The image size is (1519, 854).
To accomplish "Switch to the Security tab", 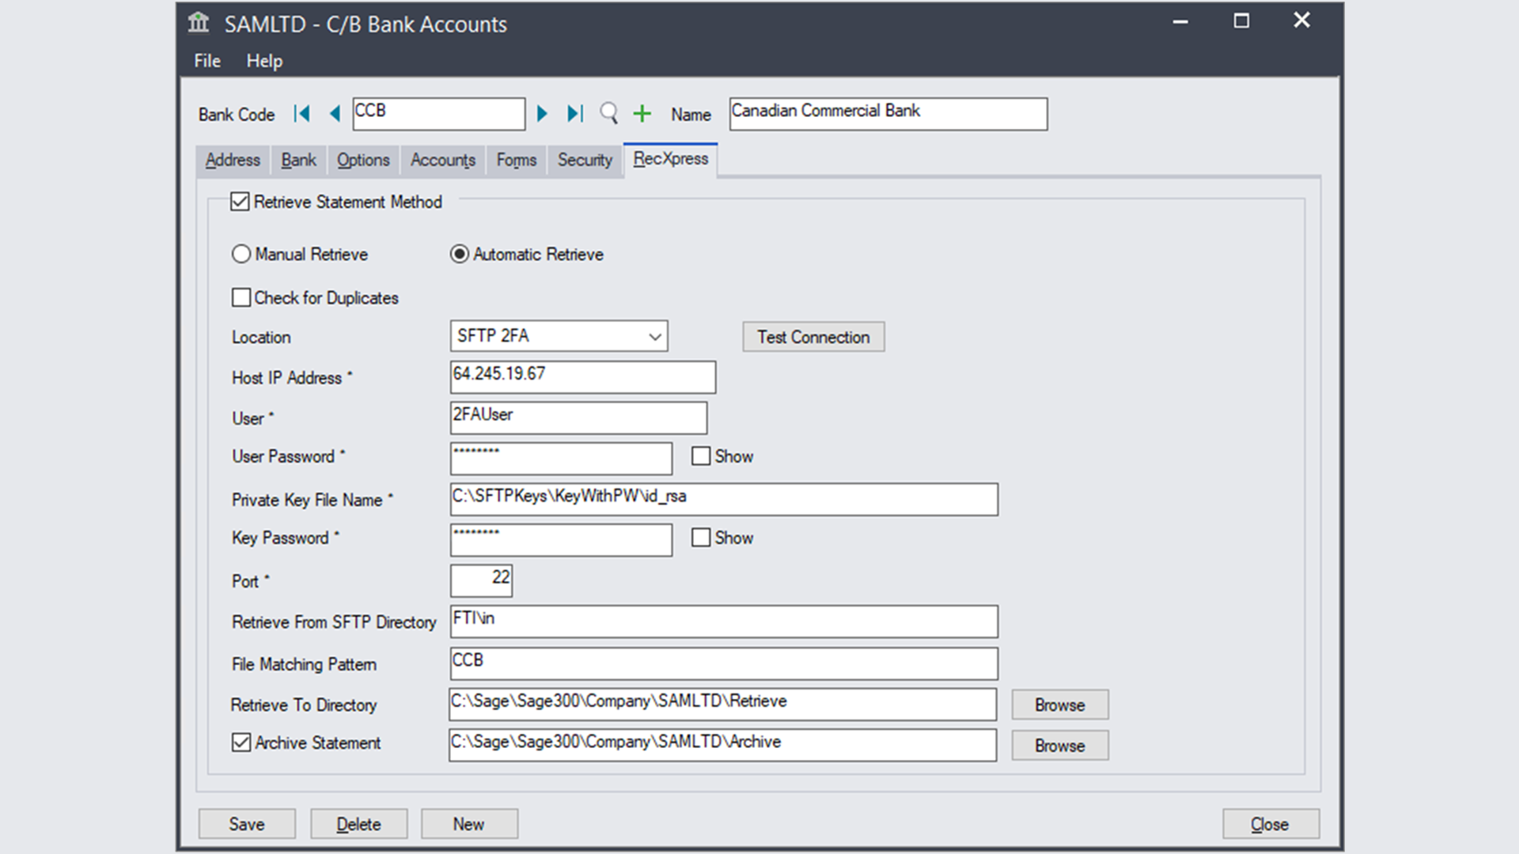I will 584,160.
